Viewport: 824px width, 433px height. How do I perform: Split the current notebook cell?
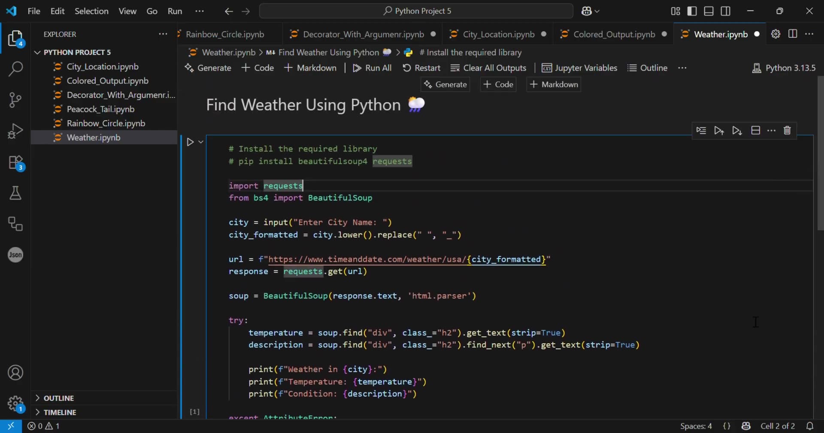click(x=755, y=131)
